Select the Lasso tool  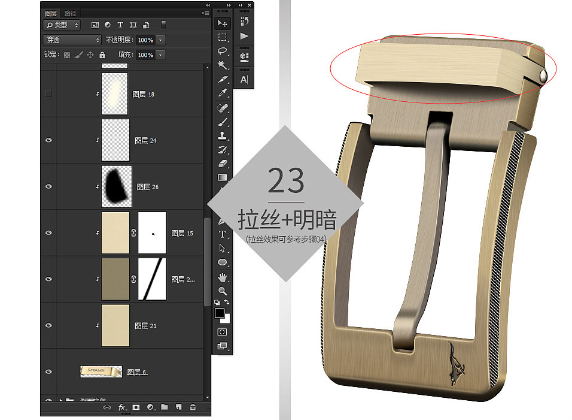point(222,51)
